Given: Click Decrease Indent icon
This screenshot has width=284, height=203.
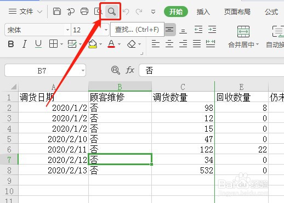Looking at the screenshot, I should point(198,30).
